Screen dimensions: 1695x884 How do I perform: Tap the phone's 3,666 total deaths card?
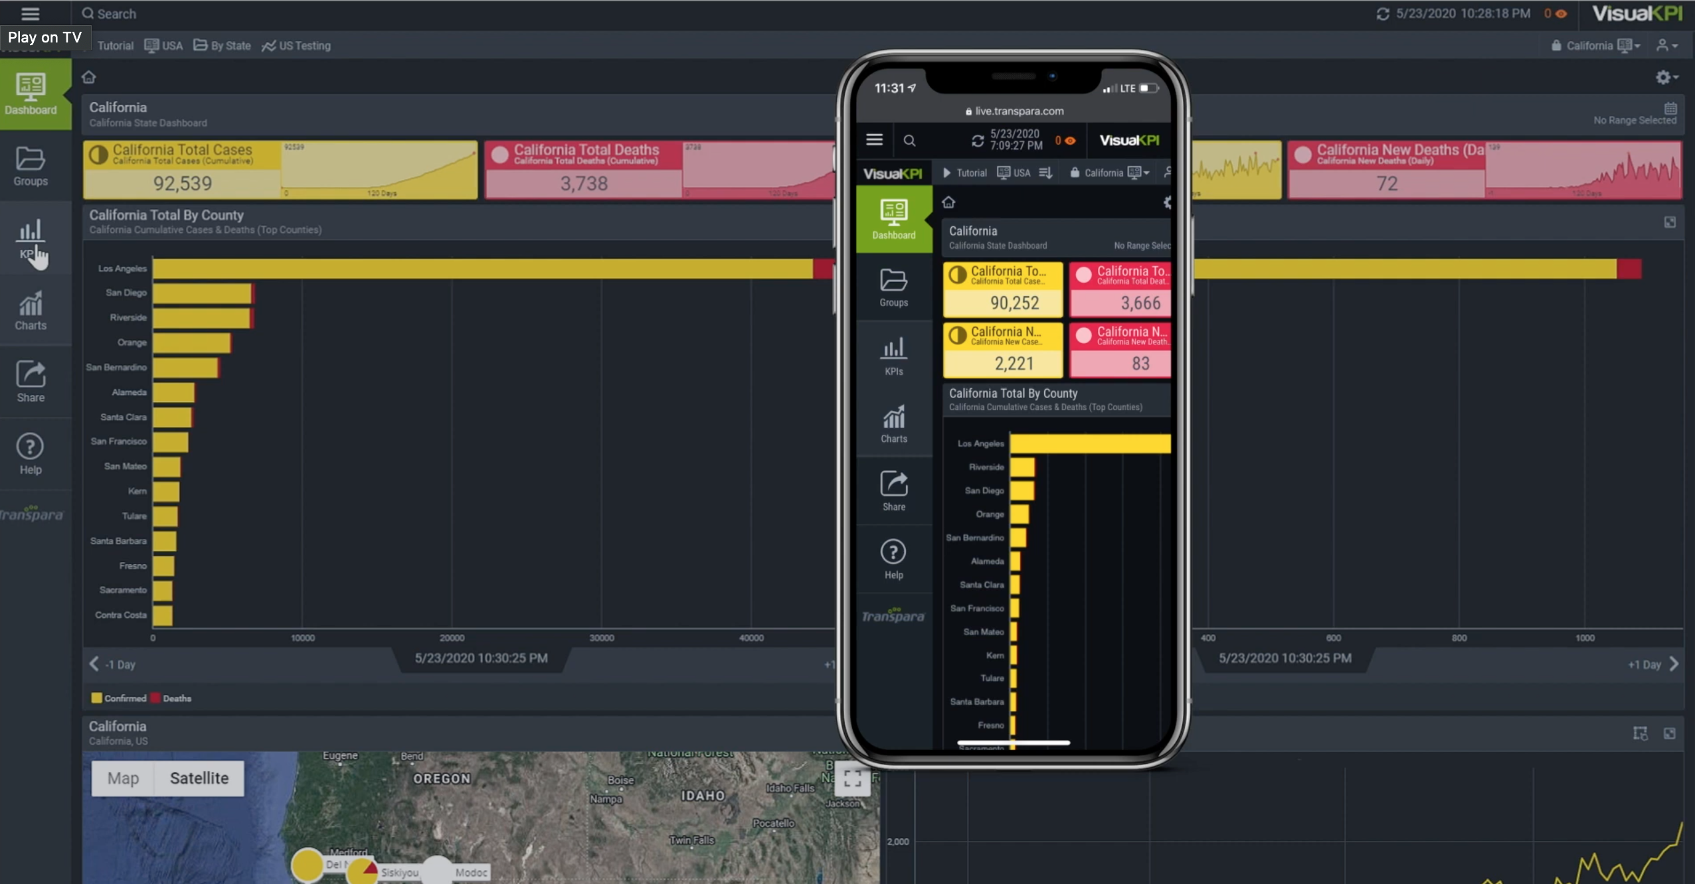click(1120, 289)
